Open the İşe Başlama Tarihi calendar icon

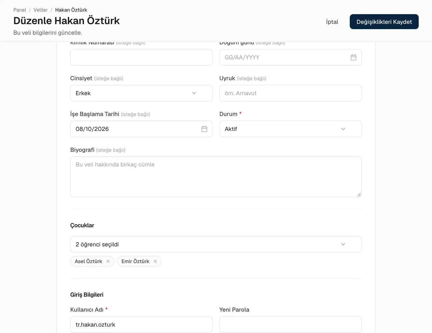click(x=204, y=129)
